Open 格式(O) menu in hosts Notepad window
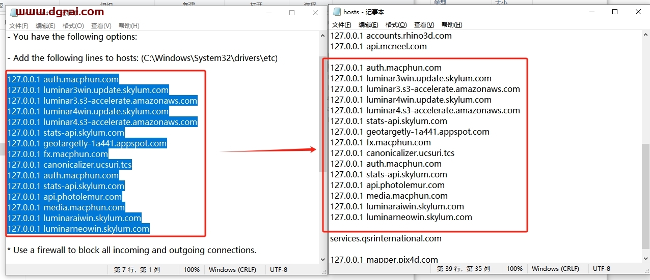Screen dimensions: 650x280 [396, 25]
